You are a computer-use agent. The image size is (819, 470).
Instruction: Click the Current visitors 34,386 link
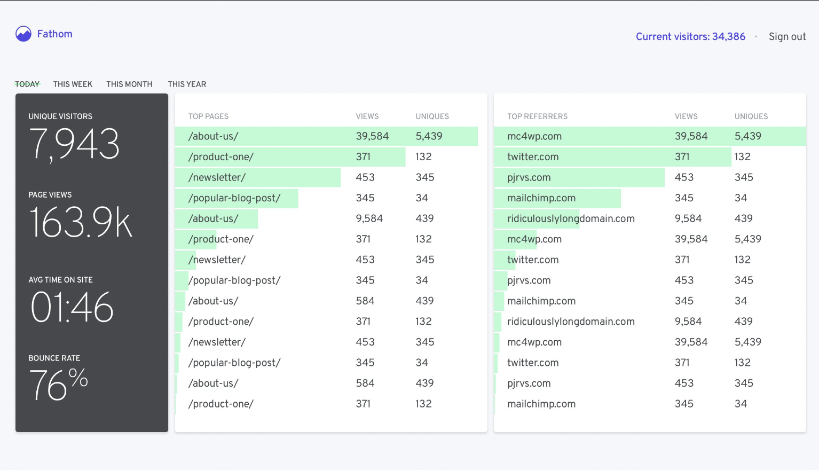(690, 36)
